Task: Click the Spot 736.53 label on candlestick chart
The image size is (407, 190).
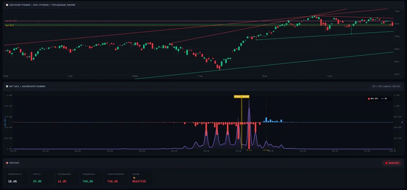Action: 10,25
